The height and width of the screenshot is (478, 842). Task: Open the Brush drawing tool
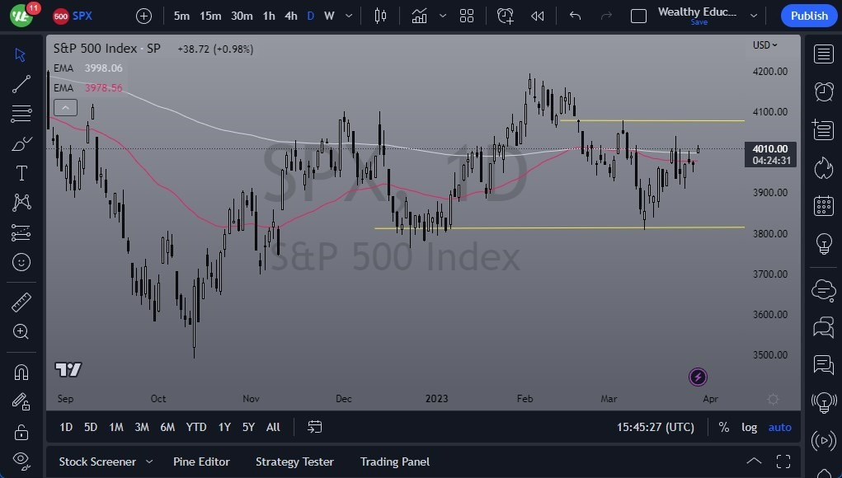point(21,143)
